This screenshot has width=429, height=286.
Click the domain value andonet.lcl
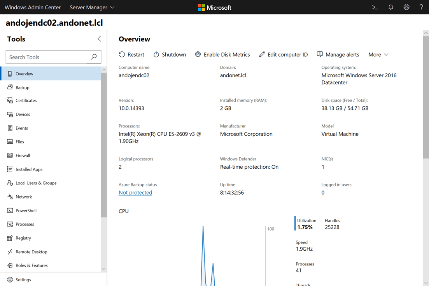(x=233, y=75)
